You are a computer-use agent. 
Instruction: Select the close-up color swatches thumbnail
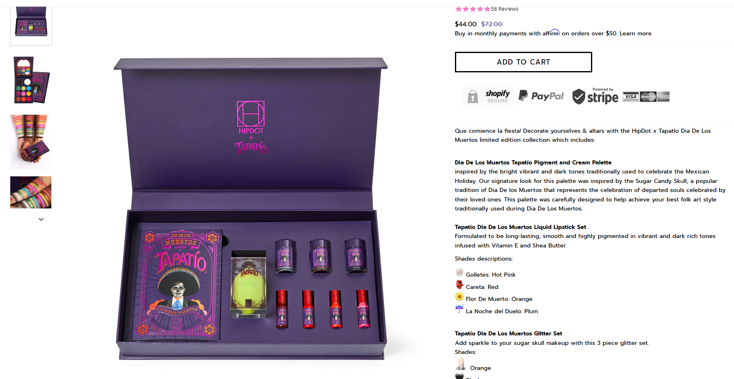(31, 192)
